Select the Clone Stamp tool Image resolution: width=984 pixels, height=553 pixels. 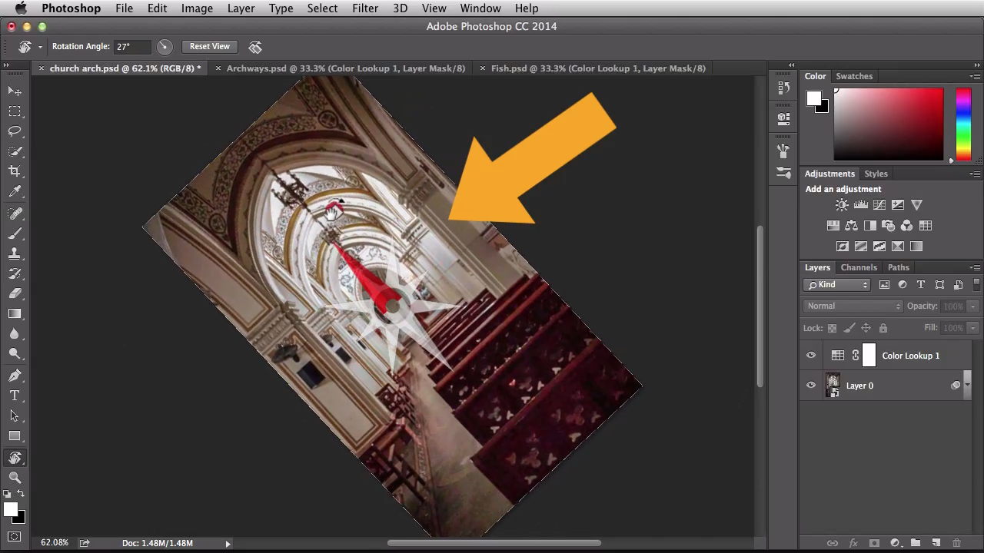(15, 253)
